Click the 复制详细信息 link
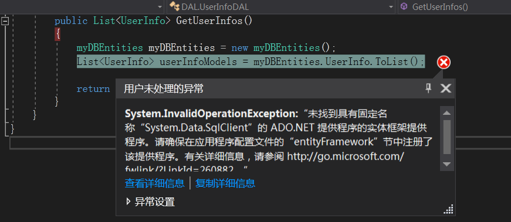The width and height of the screenshot is (511, 222). [225, 183]
